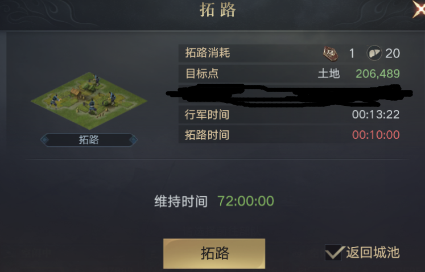Click the left diamond on 拓路 label

(44, 140)
